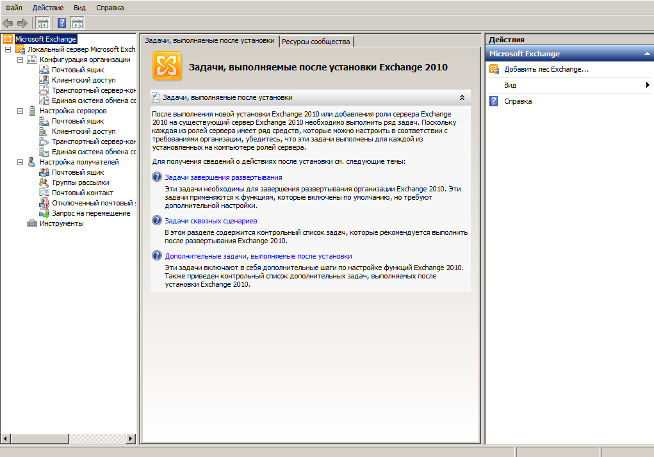Click Почтовый ящик icon under Конфигурация организации
The image size is (654, 457).
pos(44,70)
